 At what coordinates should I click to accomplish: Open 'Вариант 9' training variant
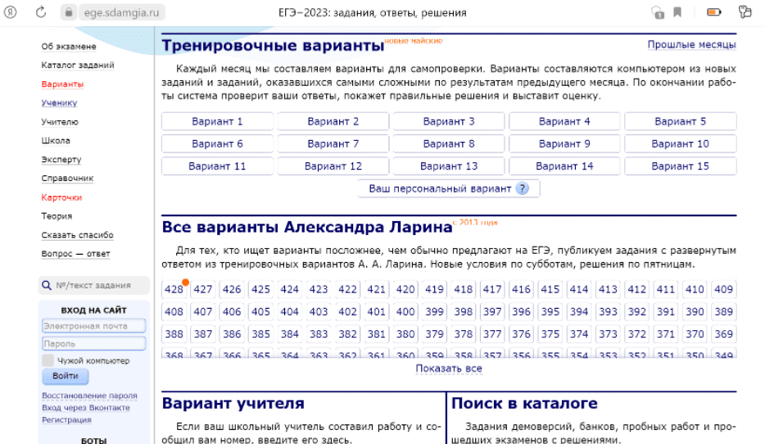(564, 144)
